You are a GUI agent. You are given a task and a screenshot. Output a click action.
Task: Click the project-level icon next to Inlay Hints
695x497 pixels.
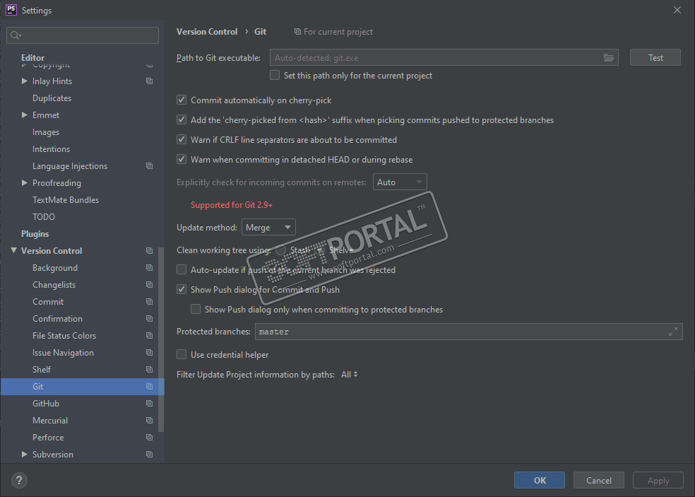tap(149, 81)
